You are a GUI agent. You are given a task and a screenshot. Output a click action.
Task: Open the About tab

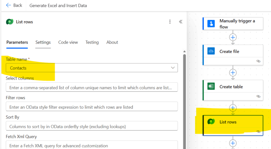pyautogui.click(x=112, y=42)
